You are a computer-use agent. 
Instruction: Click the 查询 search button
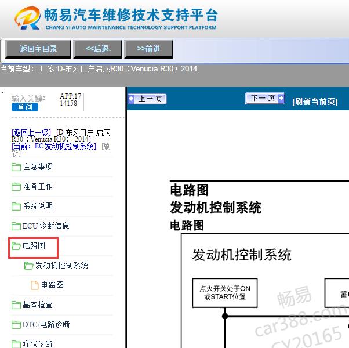[25, 107]
